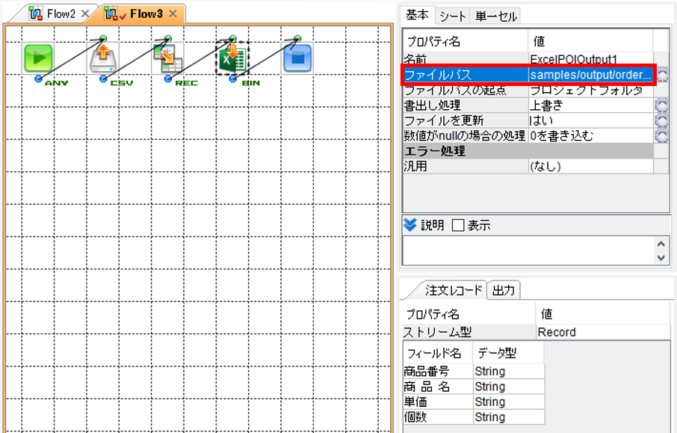Click gear icon on ファイルを更新 row
Image resolution: width=677 pixels, height=433 pixels.
pos(661,120)
